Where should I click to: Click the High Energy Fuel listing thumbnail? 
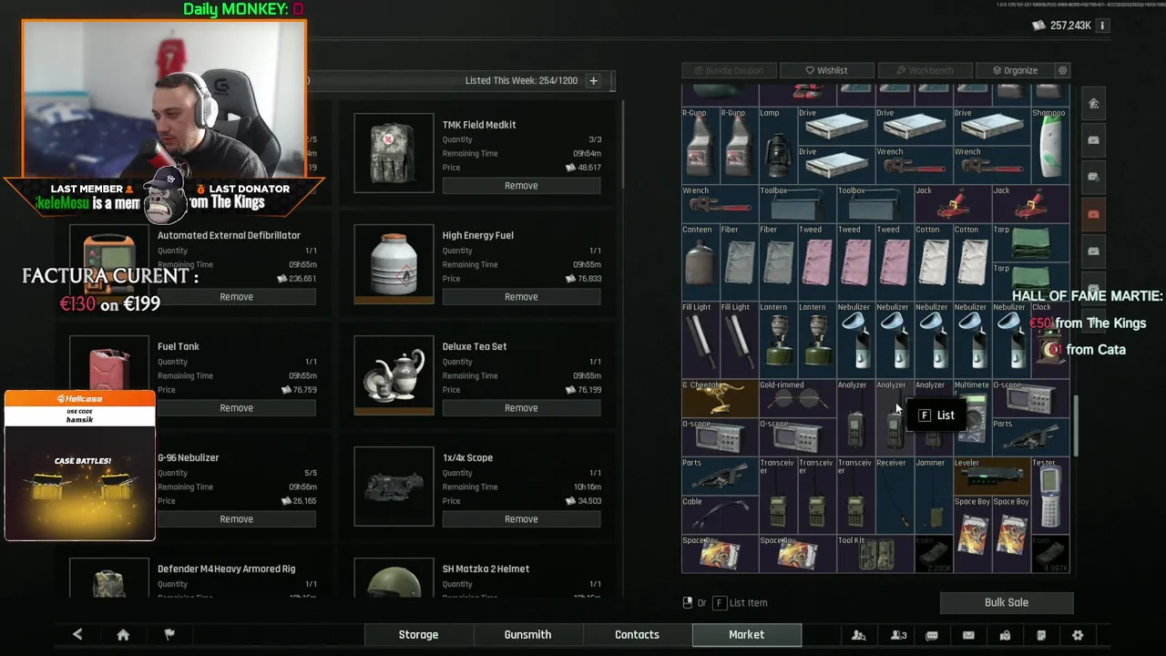pyautogui.click(x=394, y=264)
